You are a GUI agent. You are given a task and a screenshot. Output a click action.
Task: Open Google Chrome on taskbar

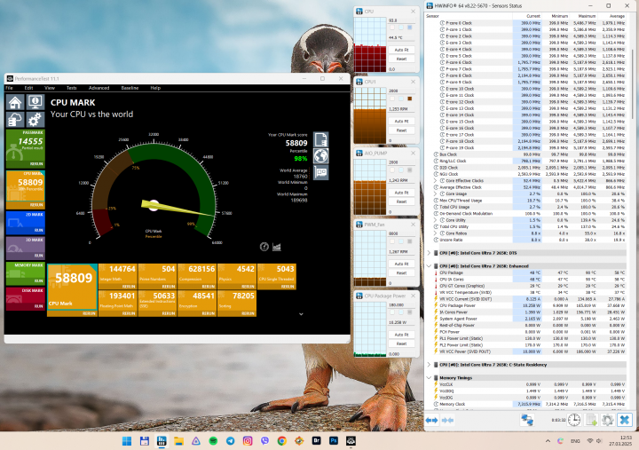tap(281, 440)
